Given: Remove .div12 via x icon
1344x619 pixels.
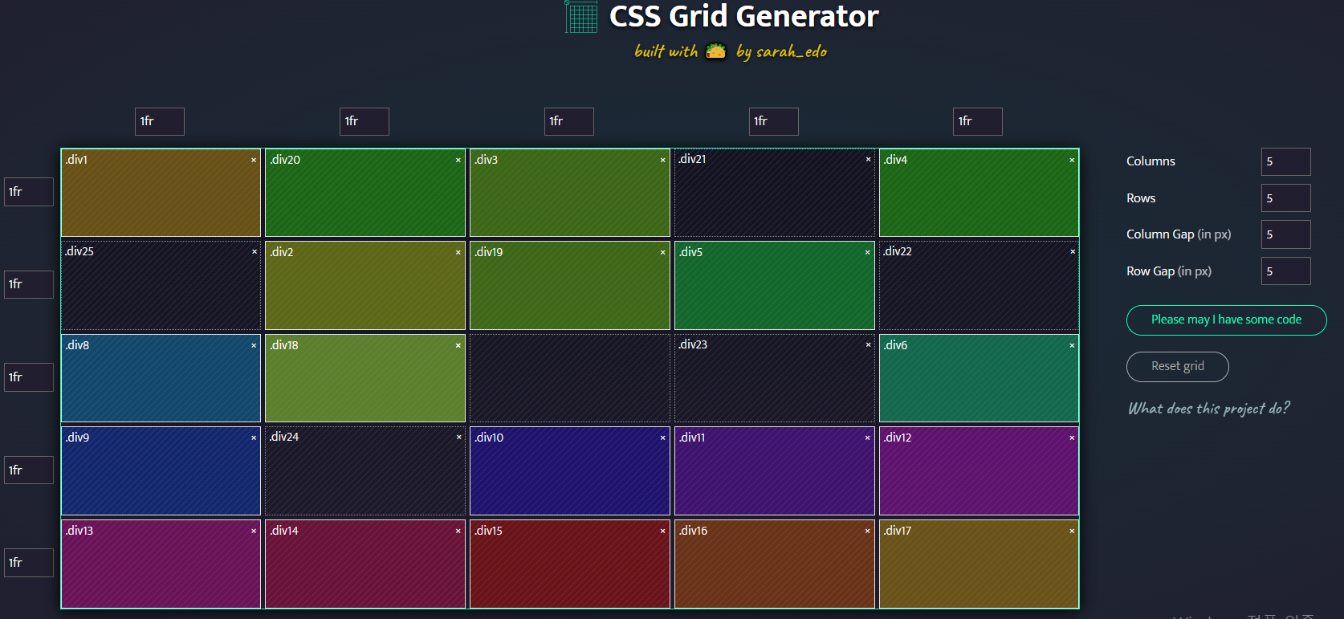Looking at the screenshot, I should click(x=1072, y=438).
